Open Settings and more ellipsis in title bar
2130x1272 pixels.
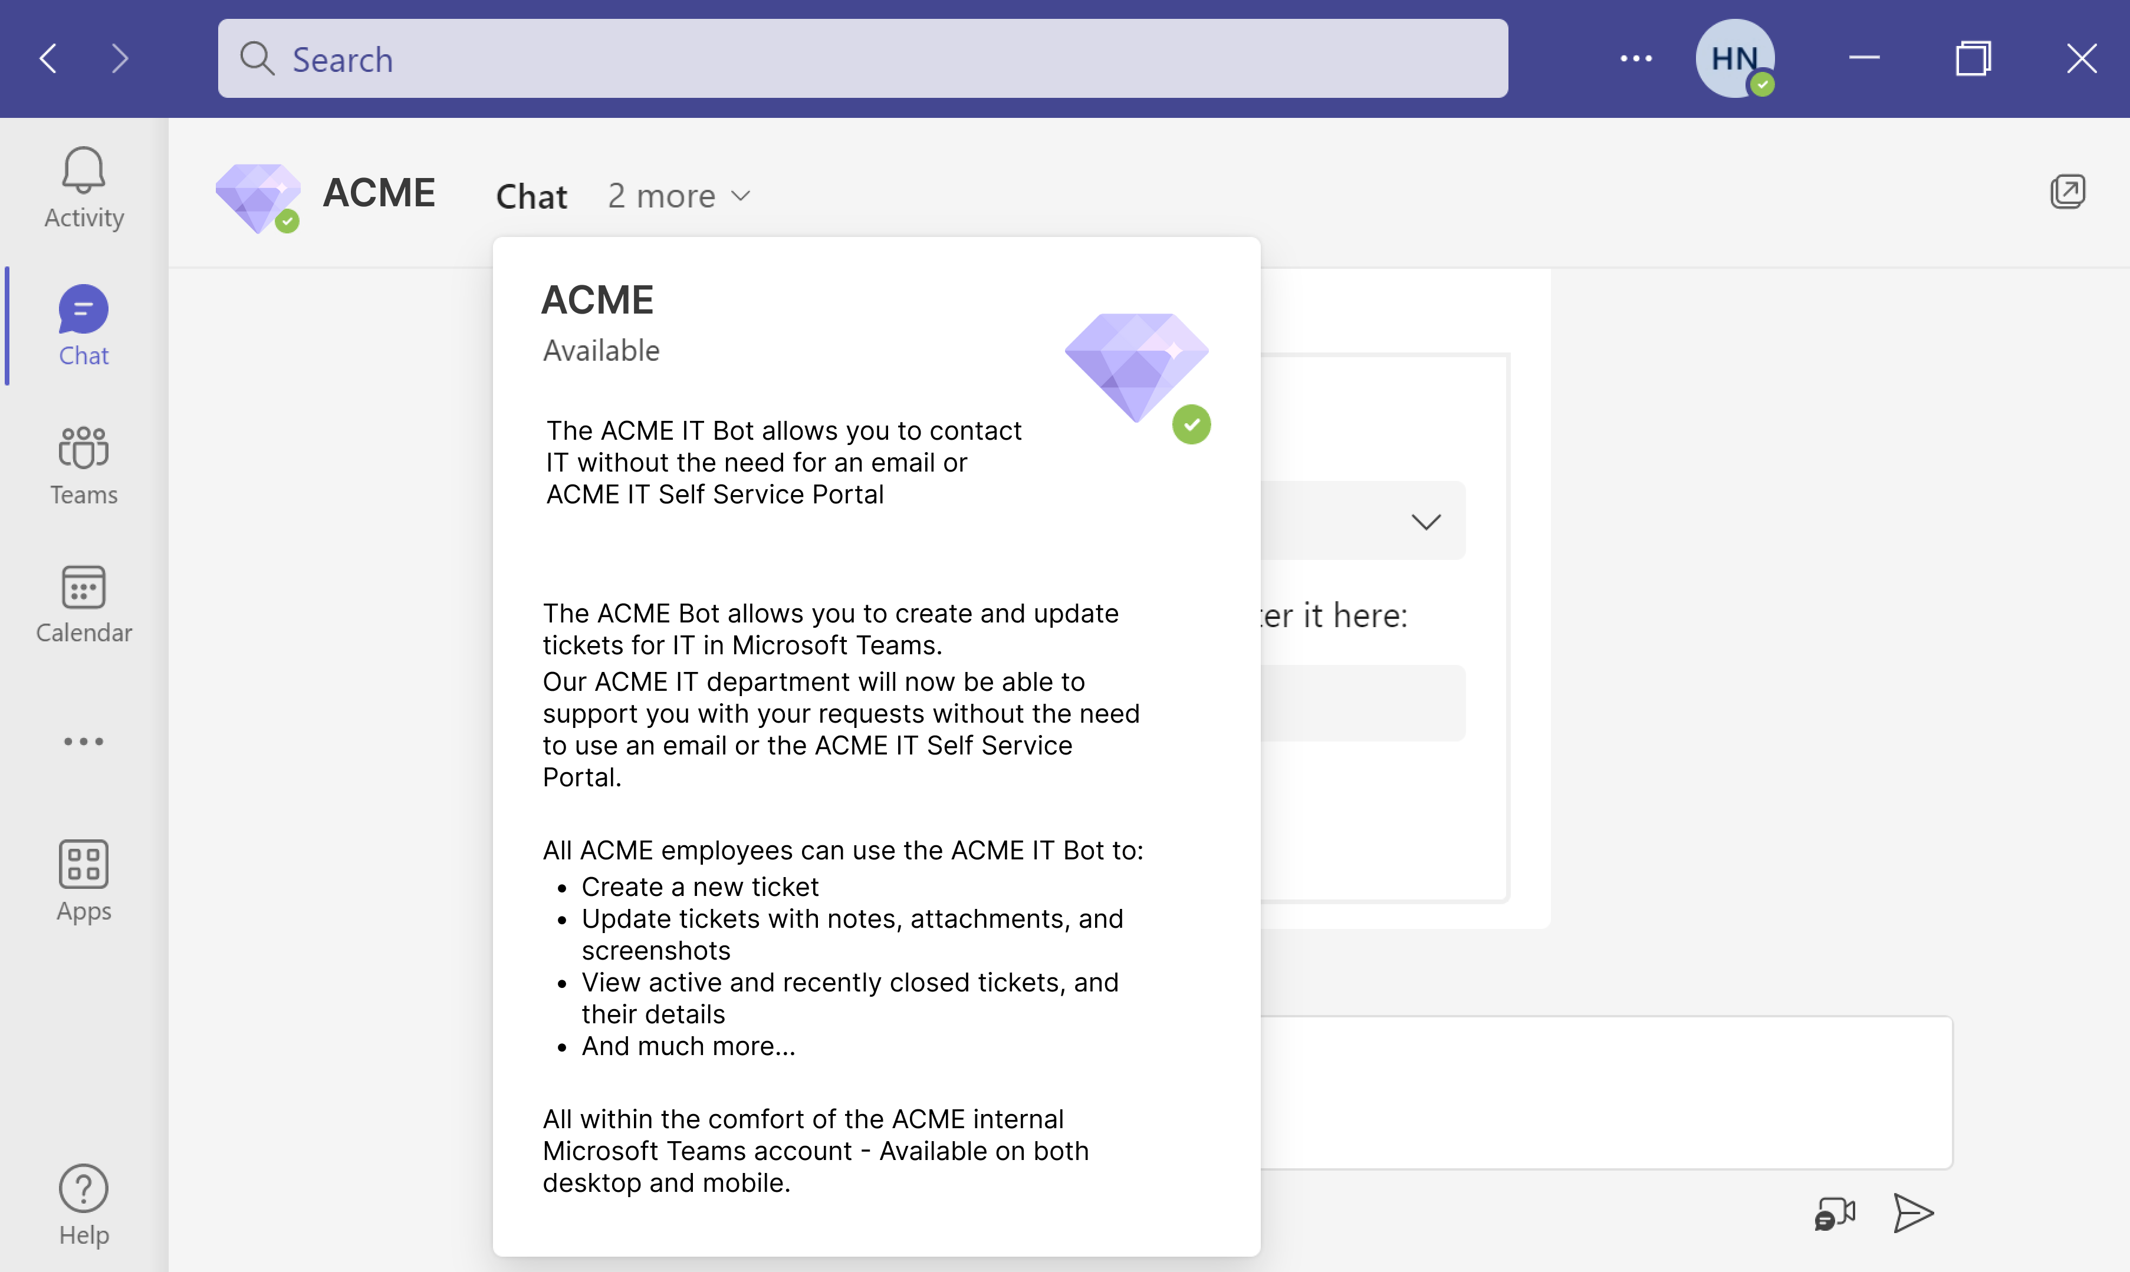point(1635,59)
